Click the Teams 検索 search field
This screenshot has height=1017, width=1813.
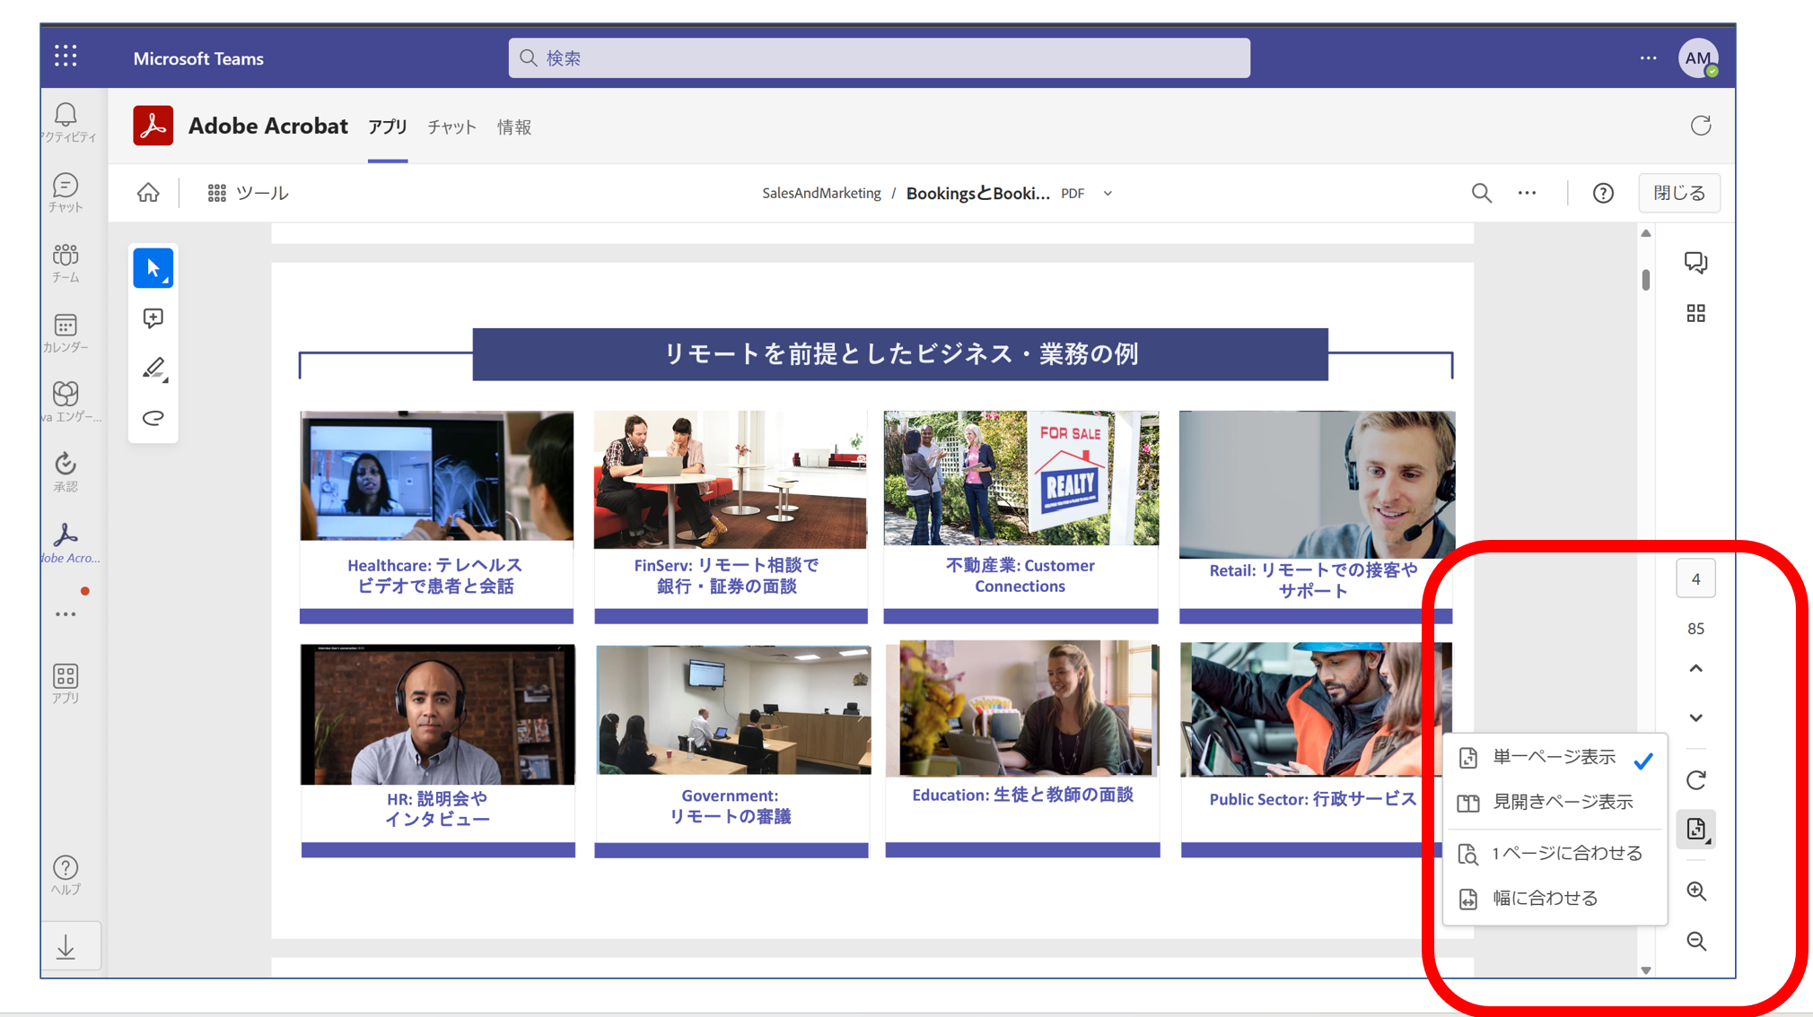tap(879, 58)
